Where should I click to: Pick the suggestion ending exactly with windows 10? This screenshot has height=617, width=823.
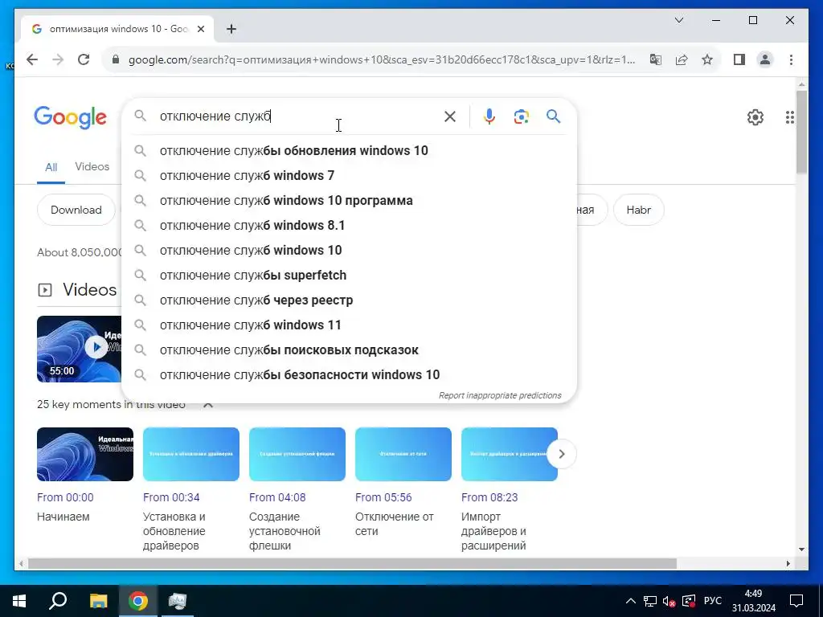tap(349, 251)
